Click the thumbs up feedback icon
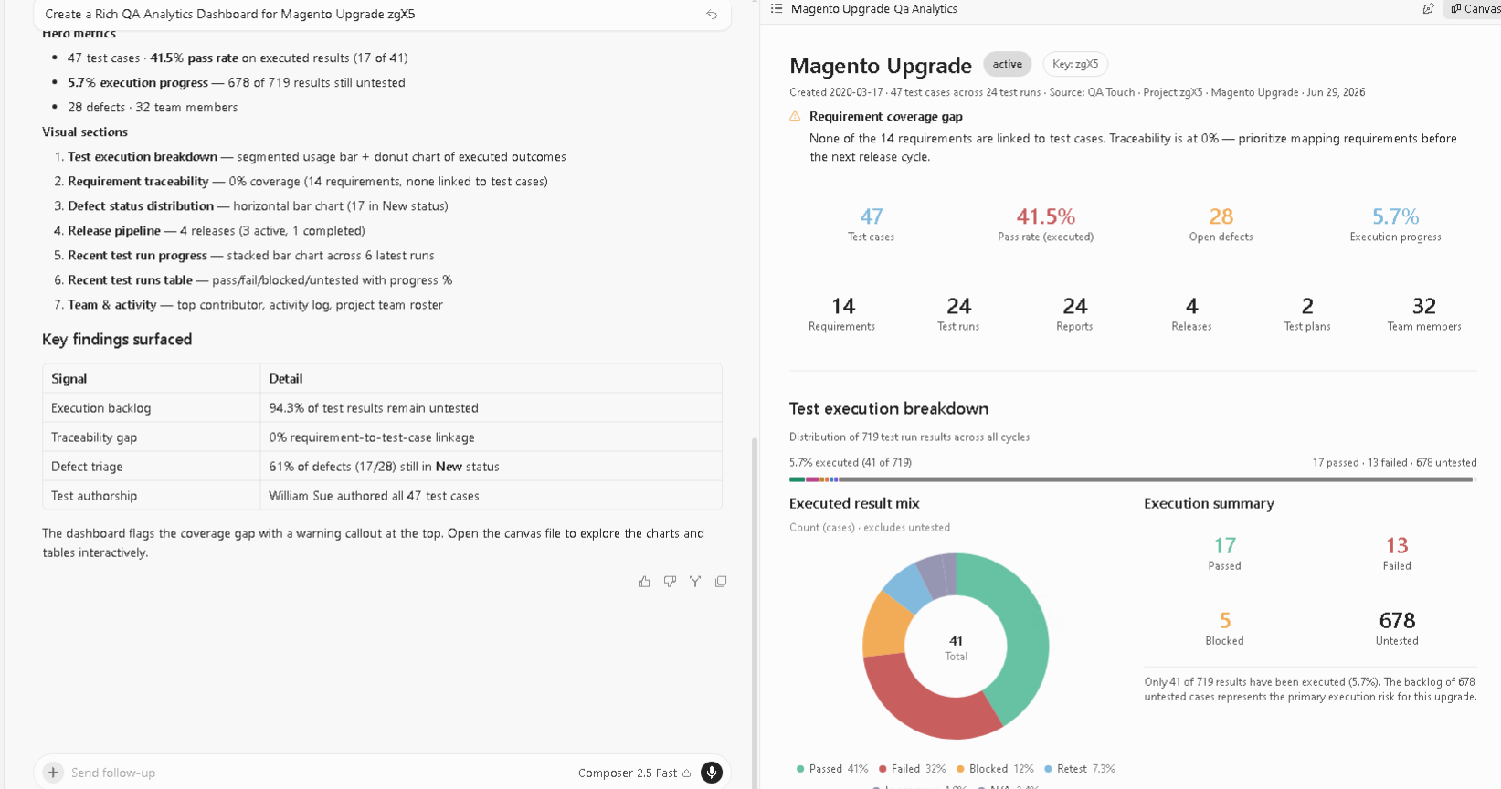Screen dimensions: 1501x789 pos(644,582)
